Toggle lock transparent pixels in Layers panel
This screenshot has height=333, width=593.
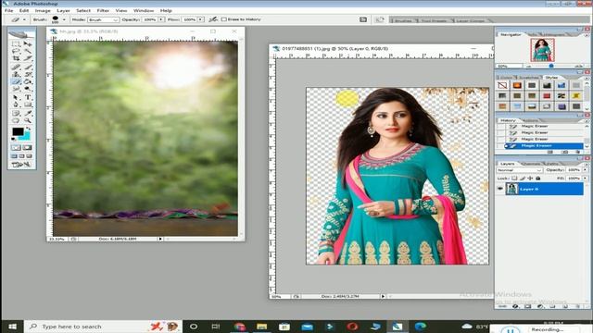click(514, 179)
